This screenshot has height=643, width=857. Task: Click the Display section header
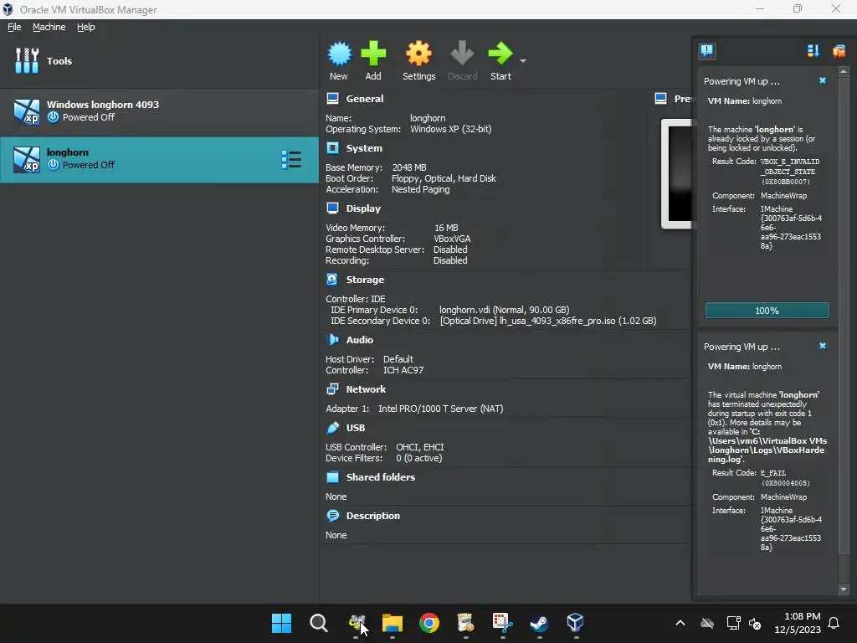click(x=363, y=208)
